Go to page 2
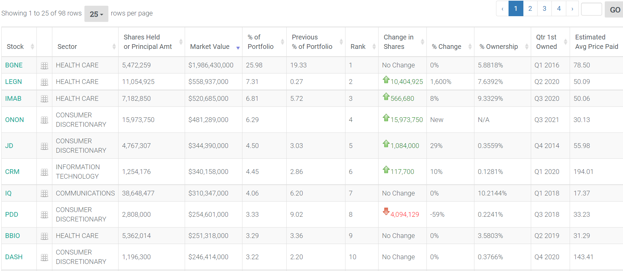The height and width of the screenshot is (271, 623). point(530,8)
